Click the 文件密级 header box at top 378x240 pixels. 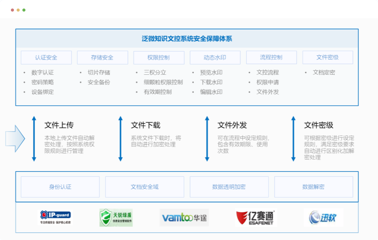pyautogui.click(x=328, y=58)
